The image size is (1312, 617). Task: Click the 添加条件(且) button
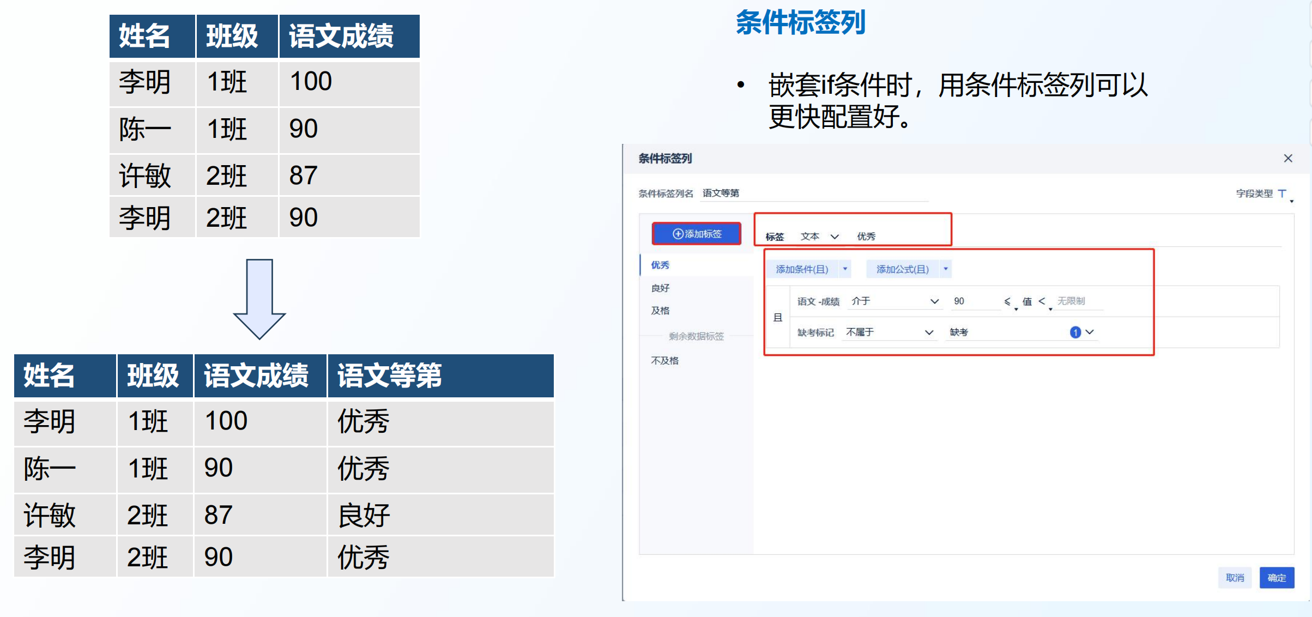[x=802, y=269]
